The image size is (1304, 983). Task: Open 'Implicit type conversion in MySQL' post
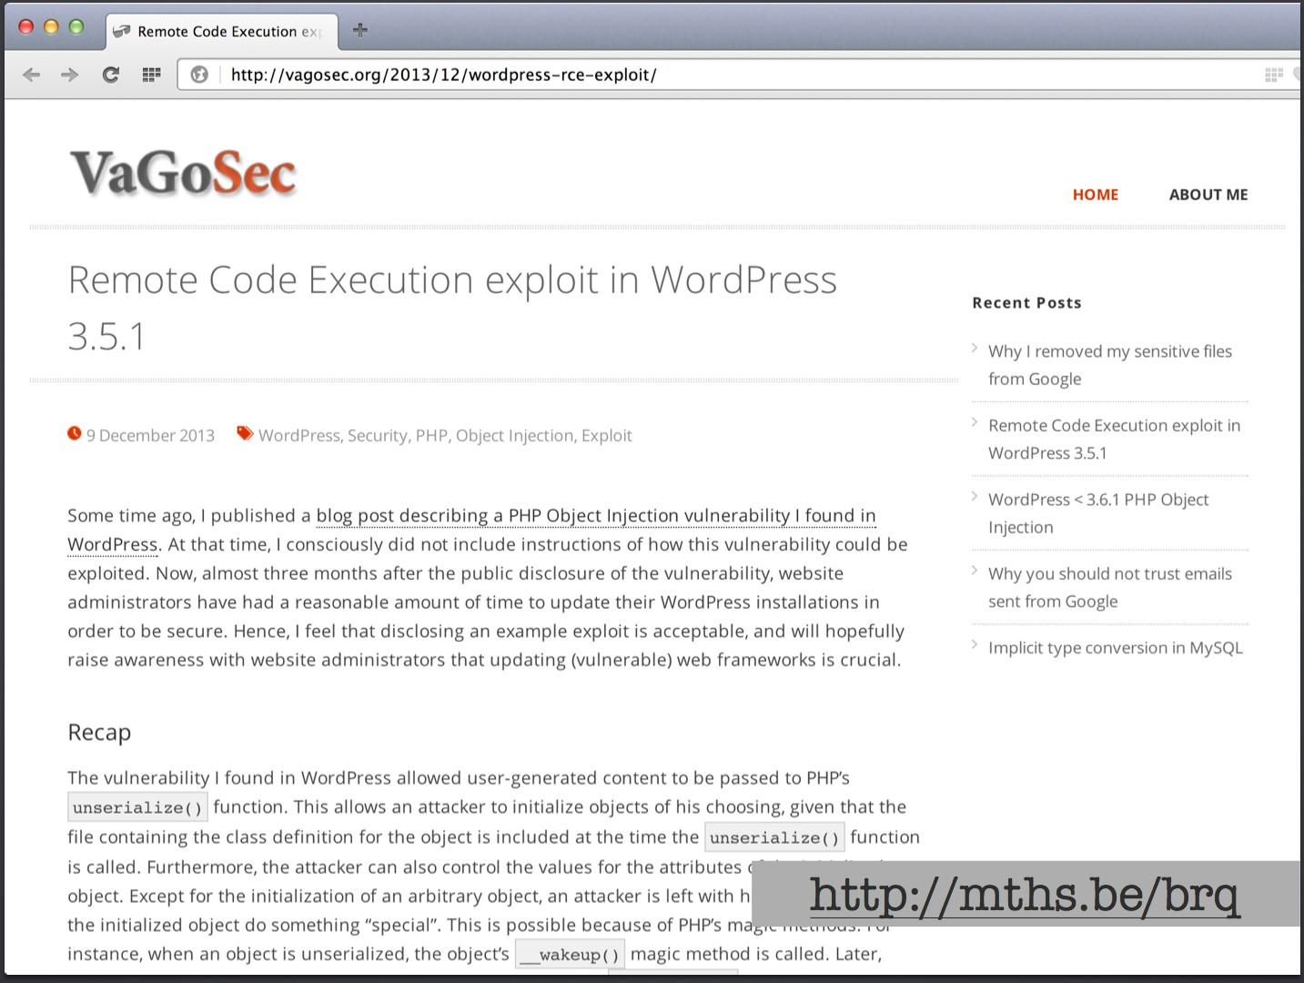point(1116,648)
